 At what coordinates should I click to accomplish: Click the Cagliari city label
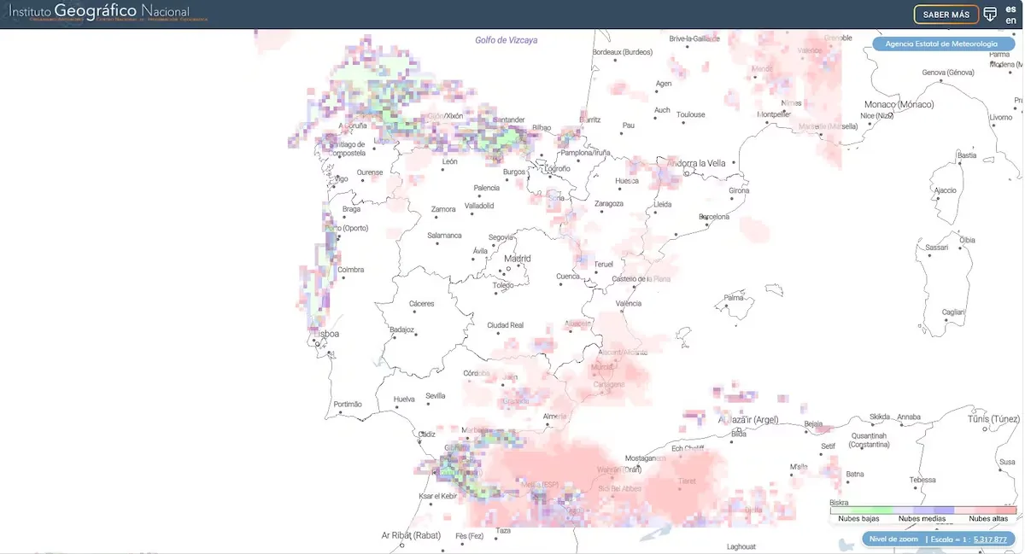(x=952, y=312)
